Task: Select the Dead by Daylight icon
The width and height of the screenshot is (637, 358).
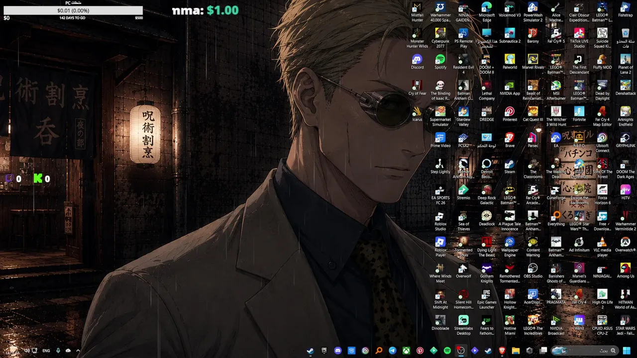Action: (602, 90)
